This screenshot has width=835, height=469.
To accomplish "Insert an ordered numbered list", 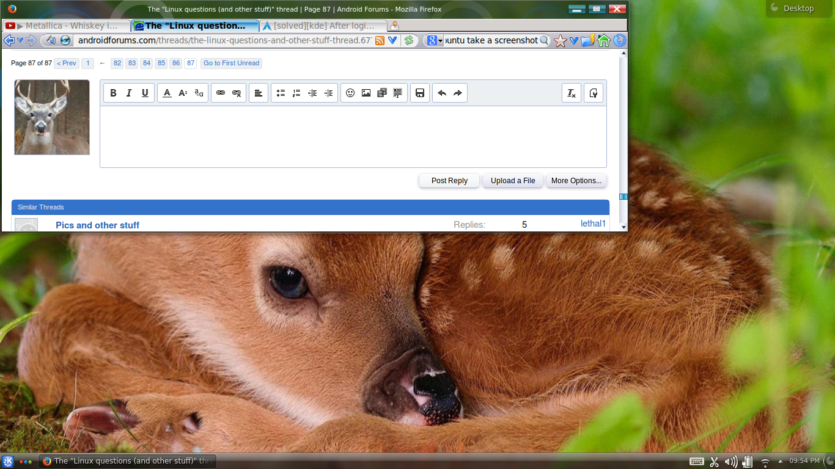I will click(296, 93).
